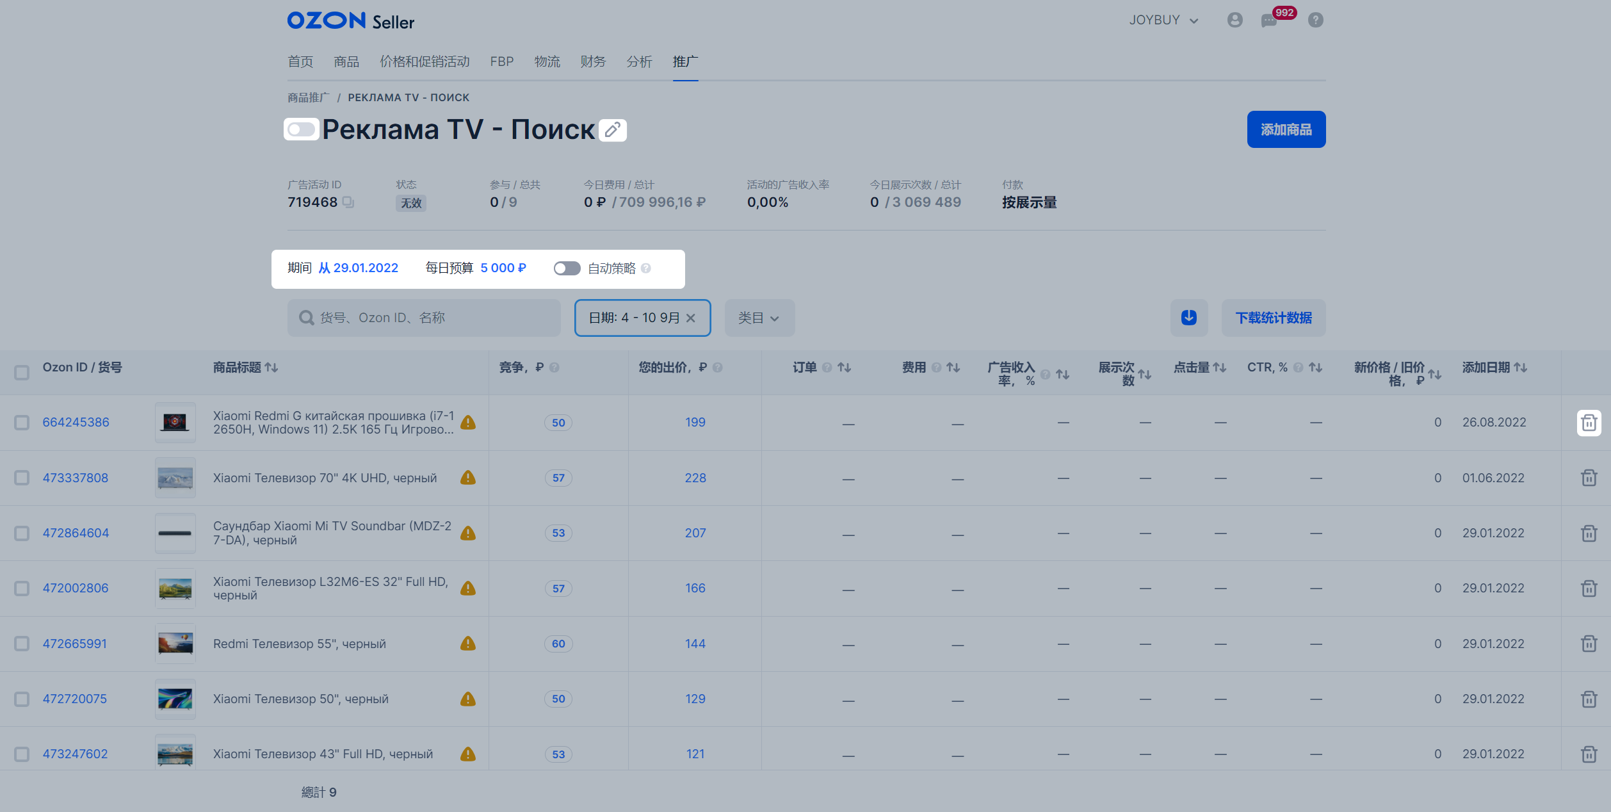Open the 分析 tab
Image resolution: width=1611 pixels, height=812 pixels.
tap(639, 61)
